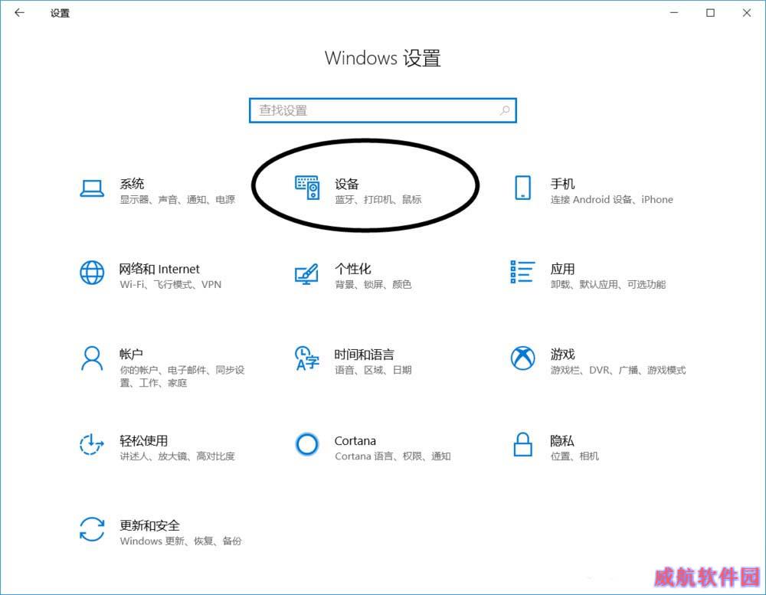This screenshot has width=766, height=595.
Task: Minimize the 设置 window
Action: coord(674,13)
